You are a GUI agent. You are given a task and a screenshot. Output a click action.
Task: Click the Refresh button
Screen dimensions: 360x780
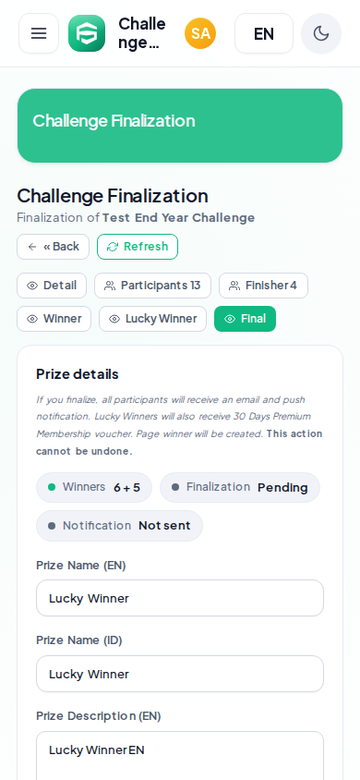click(x=138, y=247)
